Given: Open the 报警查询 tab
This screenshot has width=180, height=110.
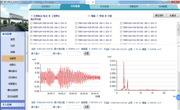Looking at the screenshot, I should pos(133,6).
